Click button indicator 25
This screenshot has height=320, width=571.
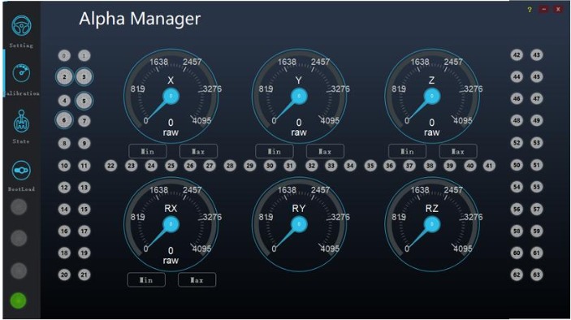coord(171,166)
